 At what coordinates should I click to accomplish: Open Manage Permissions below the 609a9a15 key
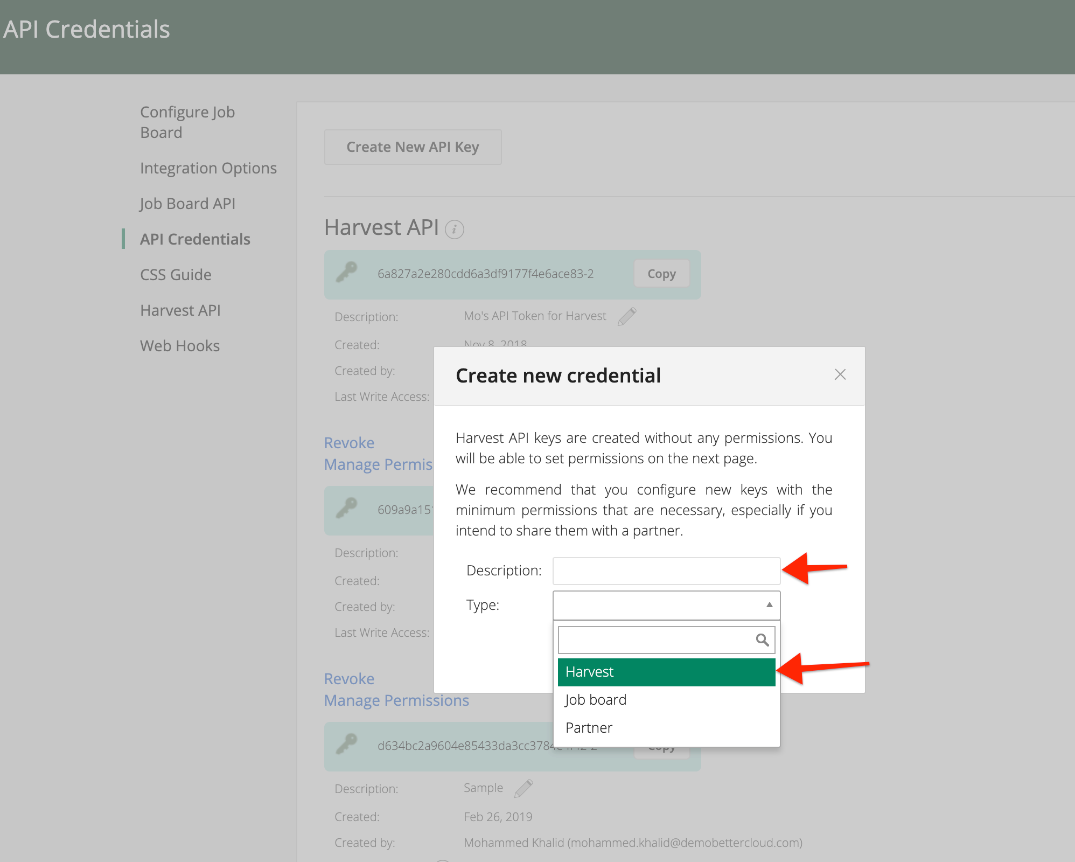[x=396, y=700]
